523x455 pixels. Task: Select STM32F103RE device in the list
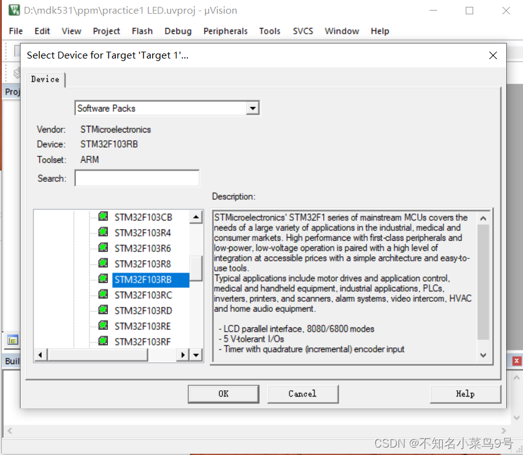[143, 326]
